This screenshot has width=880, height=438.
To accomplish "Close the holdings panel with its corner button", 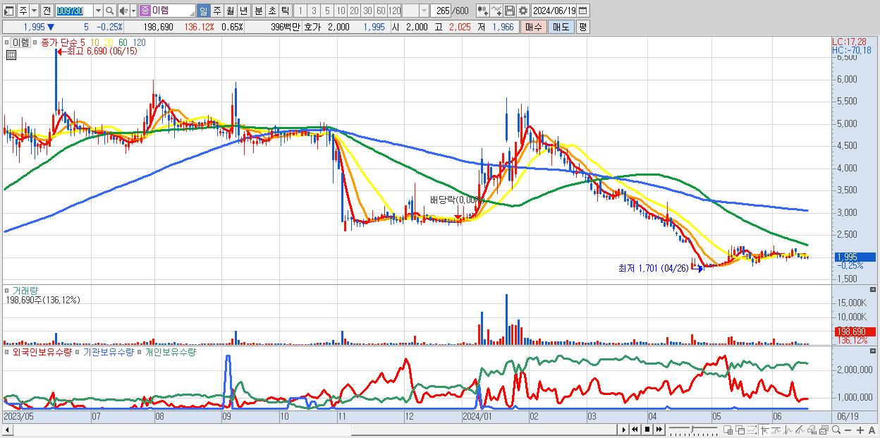I will coord(874,351).
